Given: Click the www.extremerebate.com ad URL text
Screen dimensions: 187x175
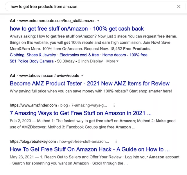Looking at the screenshot, I should 57,21.
